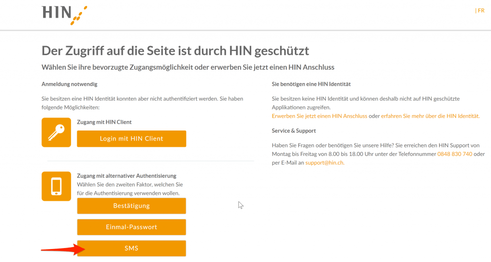Viewport: 491px width, 262px height.
Task: Click 'Sie benötigen eine HIN Identität' heading
Action: 311,84
